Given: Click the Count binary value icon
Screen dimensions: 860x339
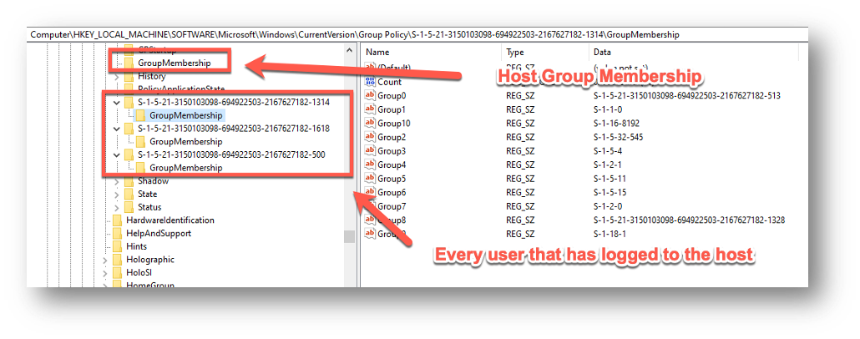Looking at the screenshot, I should (x=371, y=82).
